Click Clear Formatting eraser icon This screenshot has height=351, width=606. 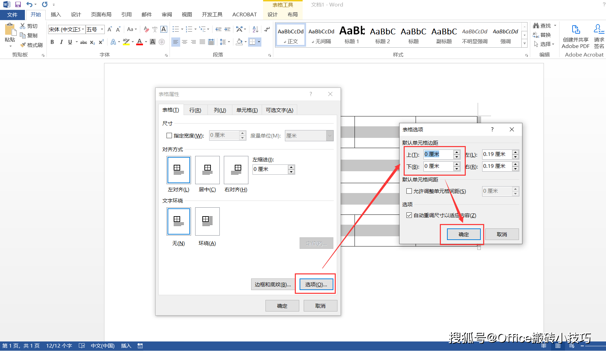point(146,29)
